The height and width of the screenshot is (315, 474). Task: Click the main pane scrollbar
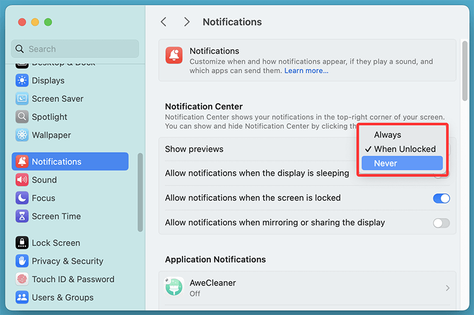tap(465, 71)
